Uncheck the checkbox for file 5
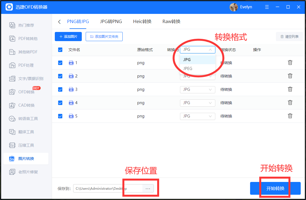Screen dimensions: 306x200 point(60,116)
